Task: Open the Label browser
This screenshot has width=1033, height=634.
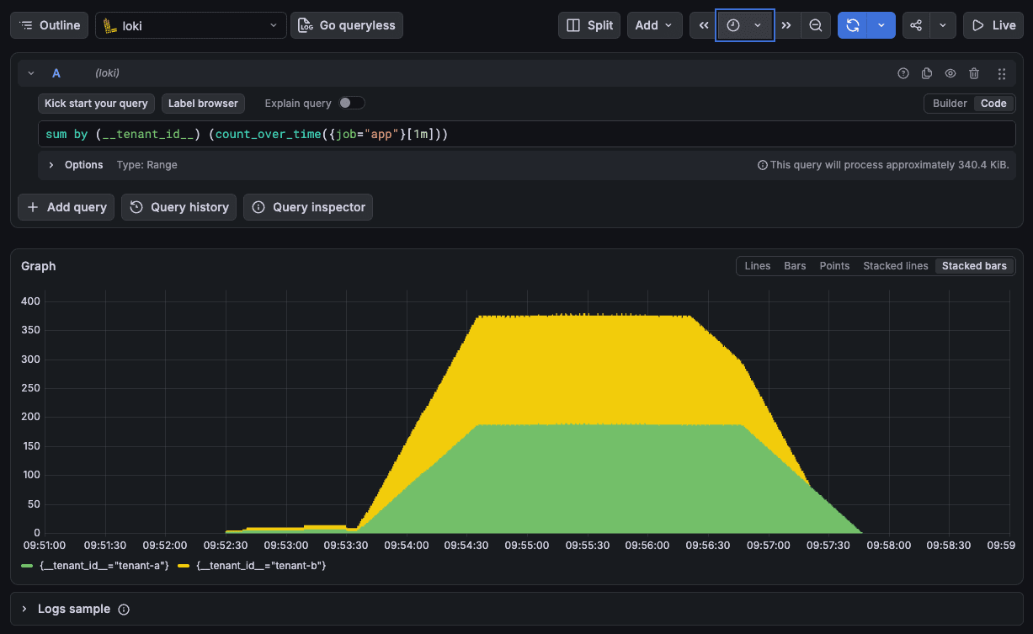Action: [x=203, y=104]
